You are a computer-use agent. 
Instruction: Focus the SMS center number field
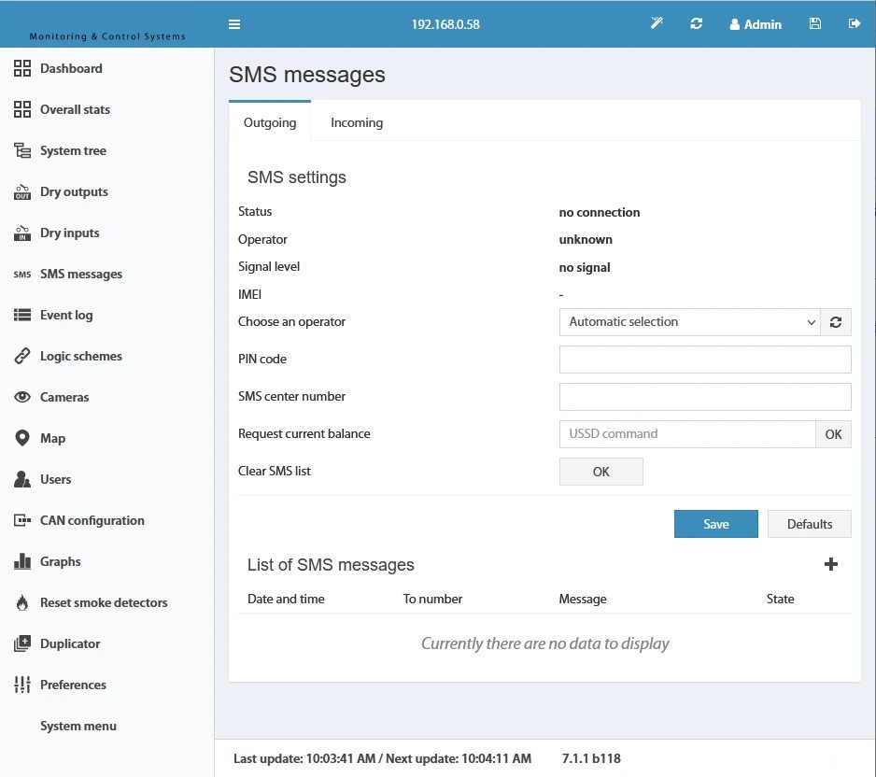705,397
